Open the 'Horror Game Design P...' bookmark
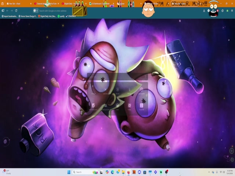The image size is (235, 176). (x=28, y=16)
